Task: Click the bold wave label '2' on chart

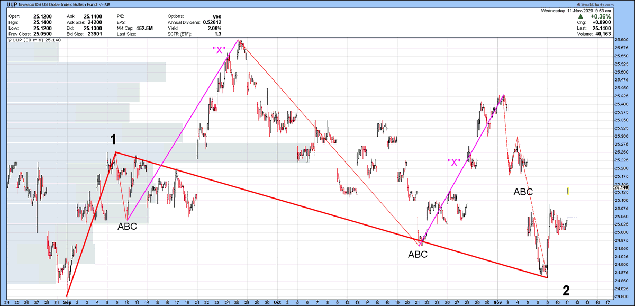Action: pyautogui.click(x=566, y=290)
